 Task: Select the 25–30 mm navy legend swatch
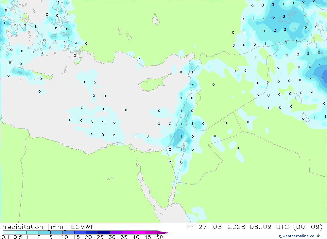(104, 232)
